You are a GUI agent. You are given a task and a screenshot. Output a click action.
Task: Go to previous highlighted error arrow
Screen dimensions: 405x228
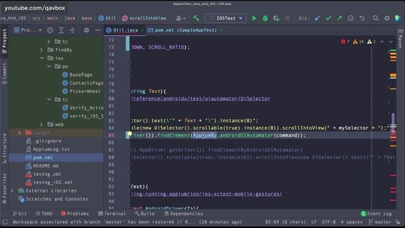(x=382, y=41)
